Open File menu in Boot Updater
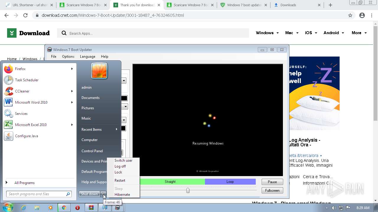The image size is (378, 212). click(x=54, y=57)
